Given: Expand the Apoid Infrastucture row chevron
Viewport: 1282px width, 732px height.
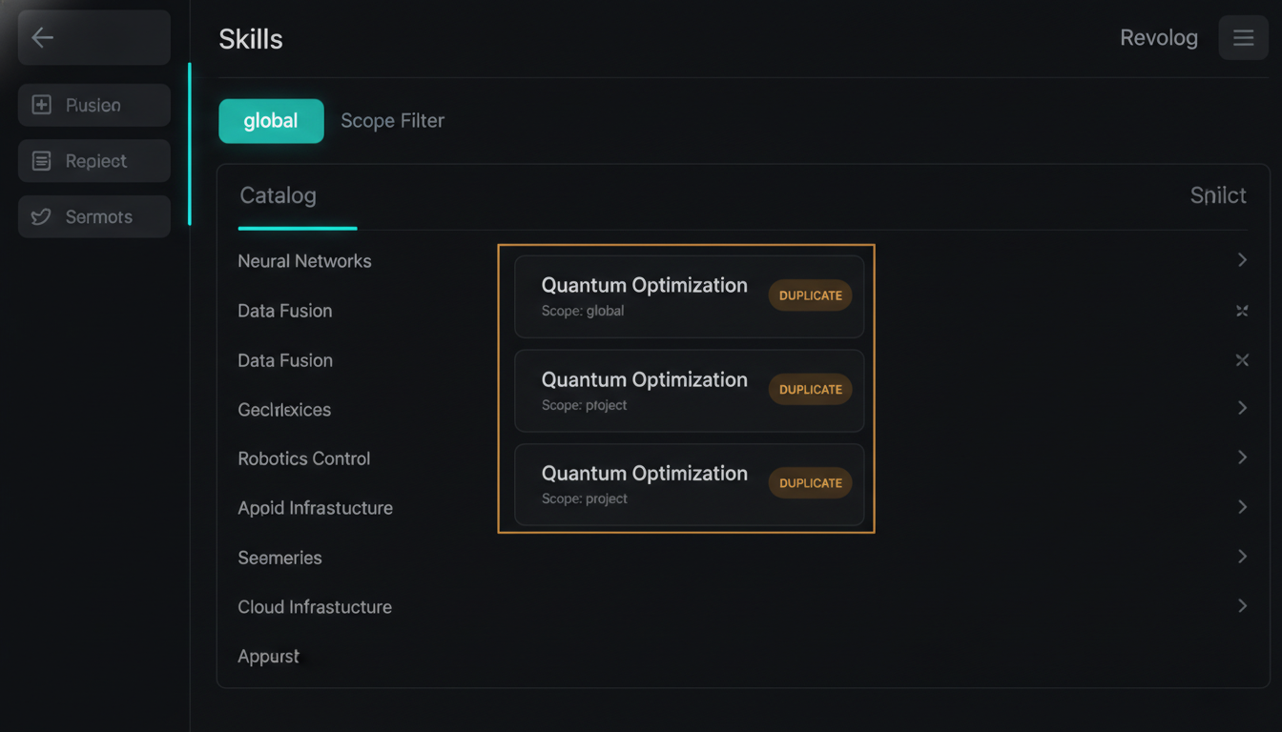Looking at the screenshot, I should click(x=1242, y=507).
